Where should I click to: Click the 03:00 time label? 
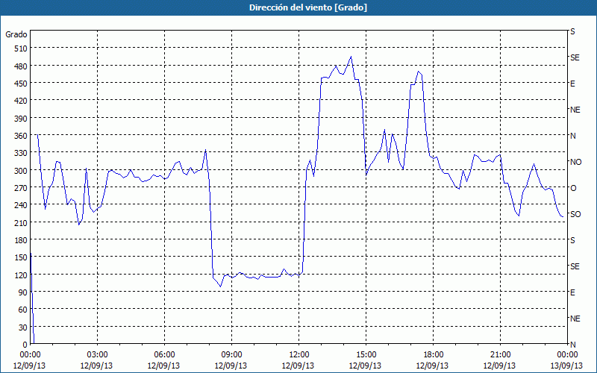(97, 355)
